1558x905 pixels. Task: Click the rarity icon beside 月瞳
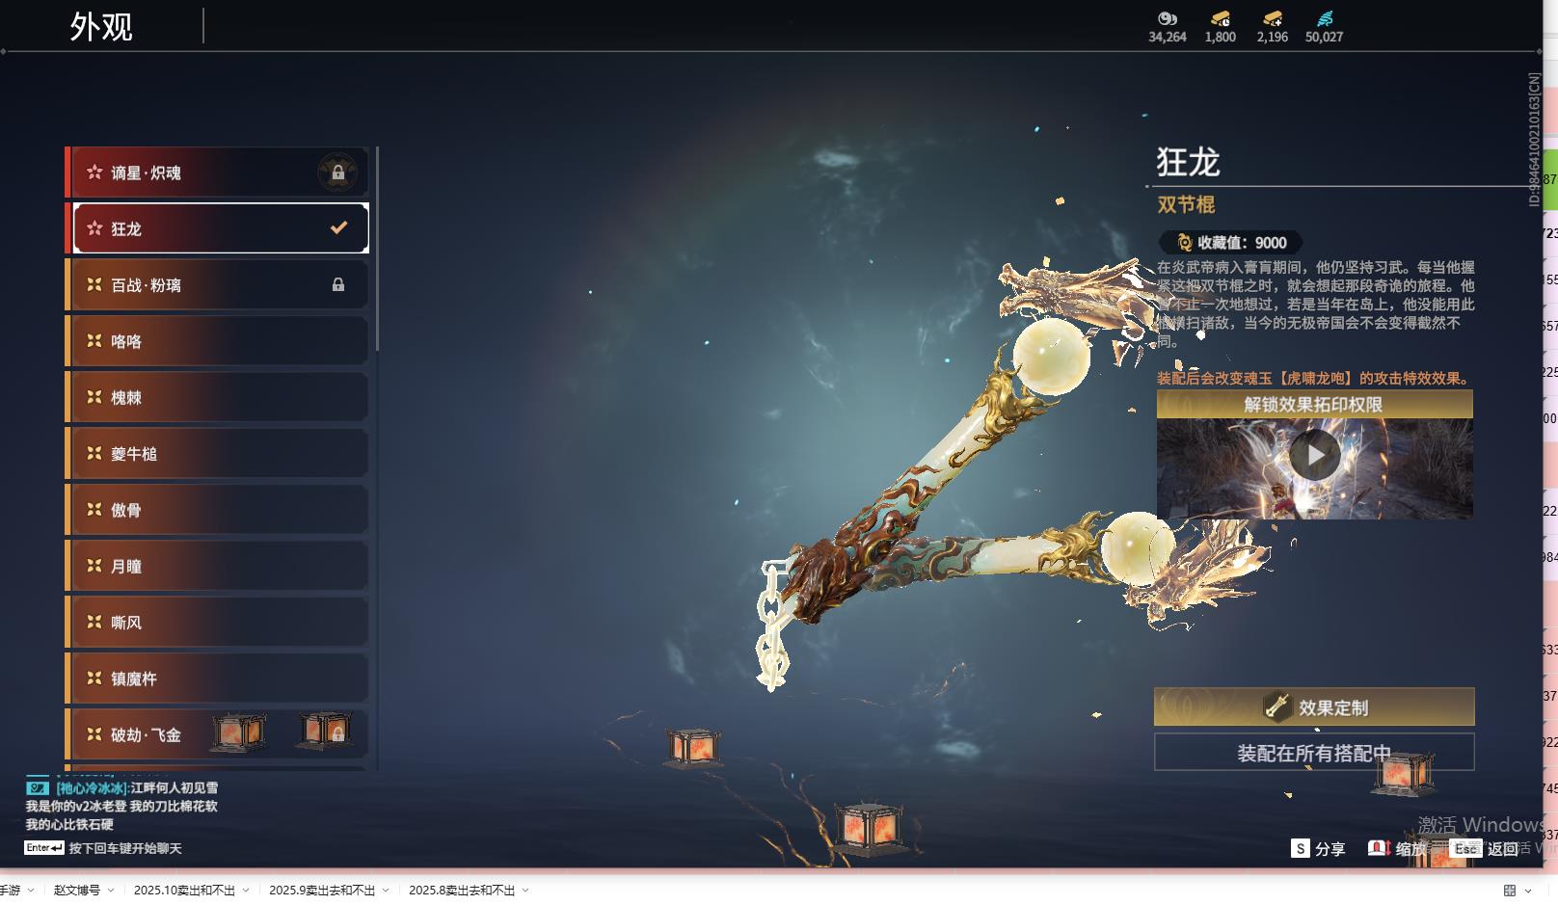(94, 566)
